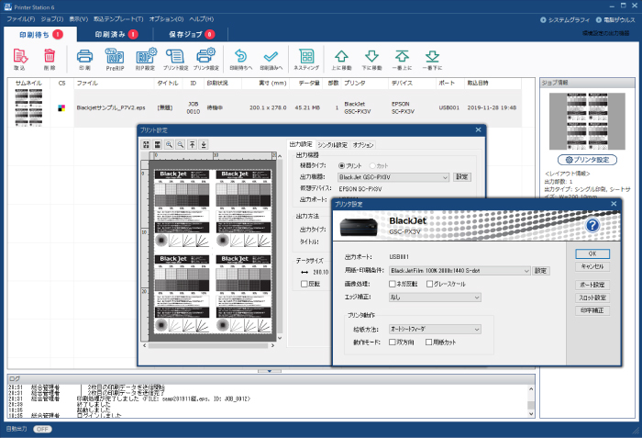Viewport: 642px width, 438px height.
Task: Open the オプション(O) menu
Action: pos(166,19)
